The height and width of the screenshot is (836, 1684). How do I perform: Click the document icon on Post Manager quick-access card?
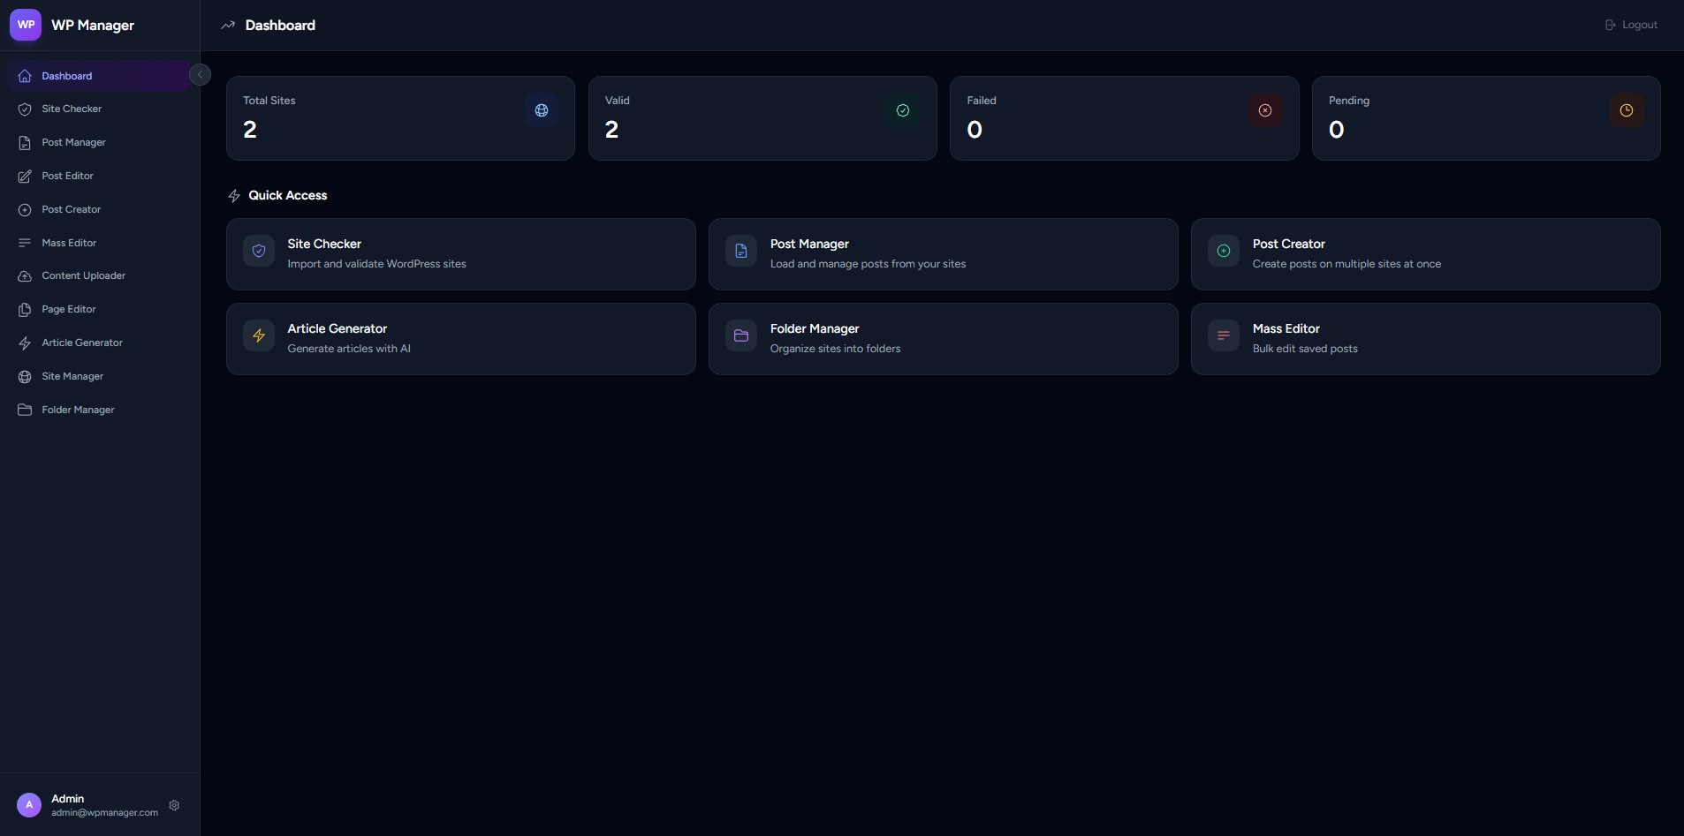click(x=741, y=251)
